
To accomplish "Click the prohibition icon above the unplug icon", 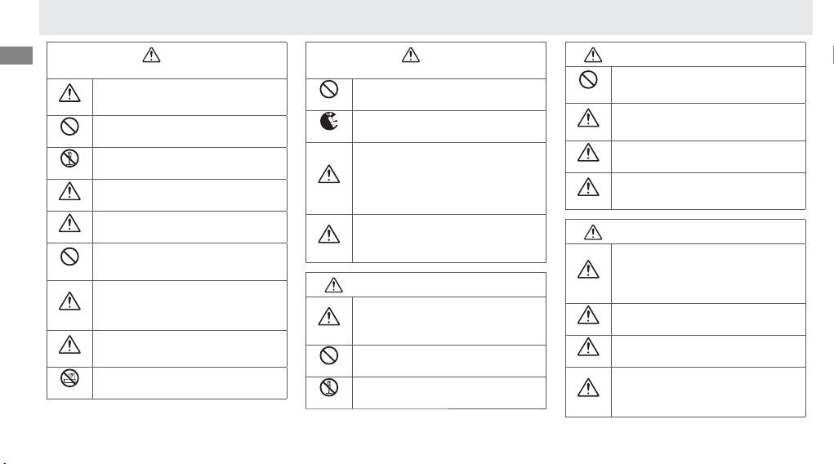I will (329, 90).
